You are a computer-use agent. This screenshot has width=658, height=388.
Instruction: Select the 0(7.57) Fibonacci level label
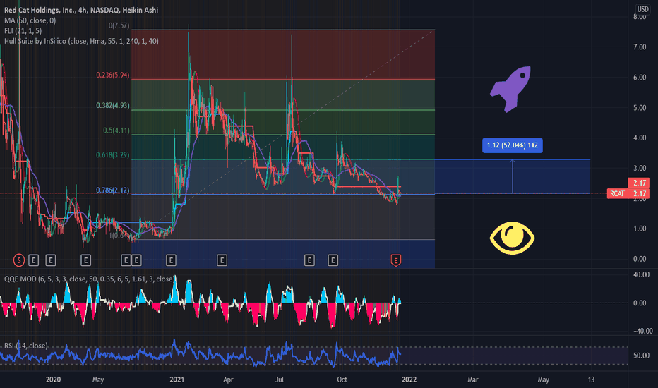point(119,25)
